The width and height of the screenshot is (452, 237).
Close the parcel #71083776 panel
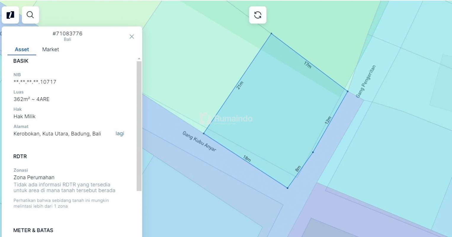(x=132, y=36)
